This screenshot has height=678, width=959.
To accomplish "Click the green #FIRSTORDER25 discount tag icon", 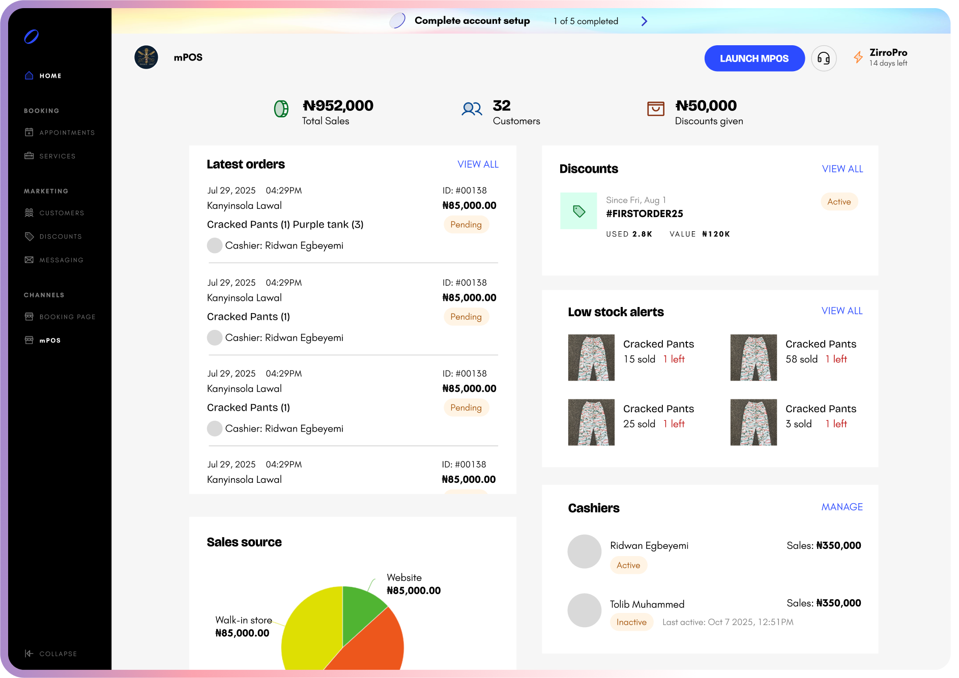I will pyautogui.click(x=578, y=210).
